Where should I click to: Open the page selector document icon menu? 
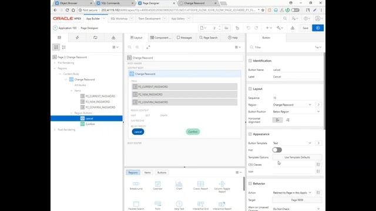click(x=203, y=28)
